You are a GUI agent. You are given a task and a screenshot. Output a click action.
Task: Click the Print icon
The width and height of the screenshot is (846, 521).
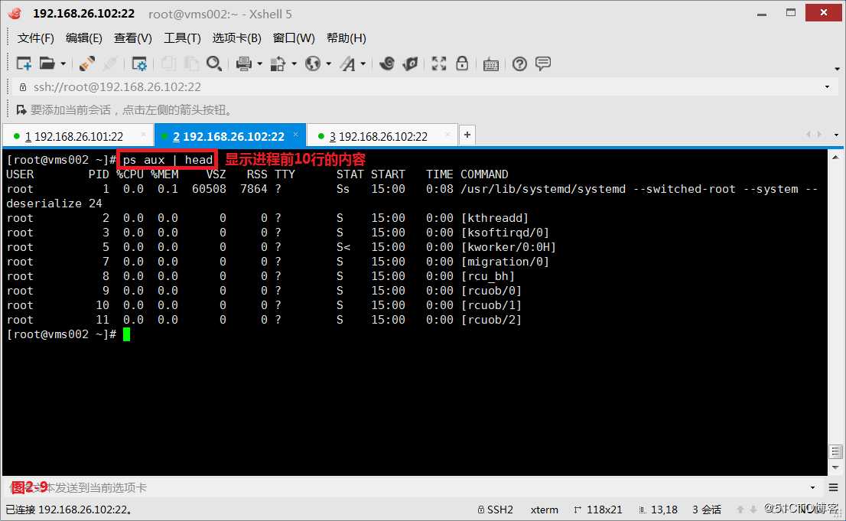pyautogui.click(x=244, y=63)
